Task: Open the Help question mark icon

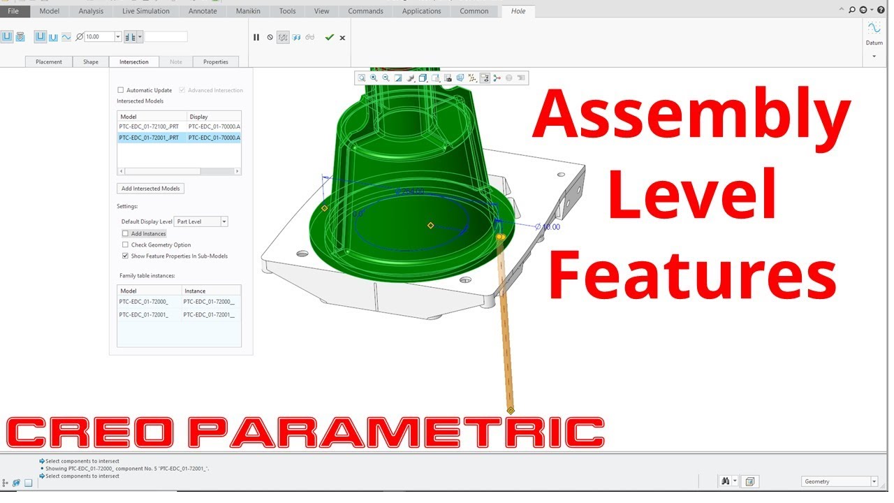Action: (x=880, y=10)
